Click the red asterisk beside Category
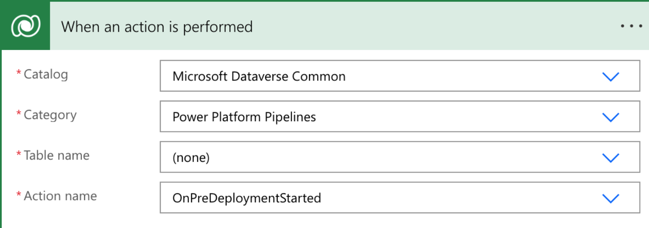649x228 pixels. (x=19, y=114)
